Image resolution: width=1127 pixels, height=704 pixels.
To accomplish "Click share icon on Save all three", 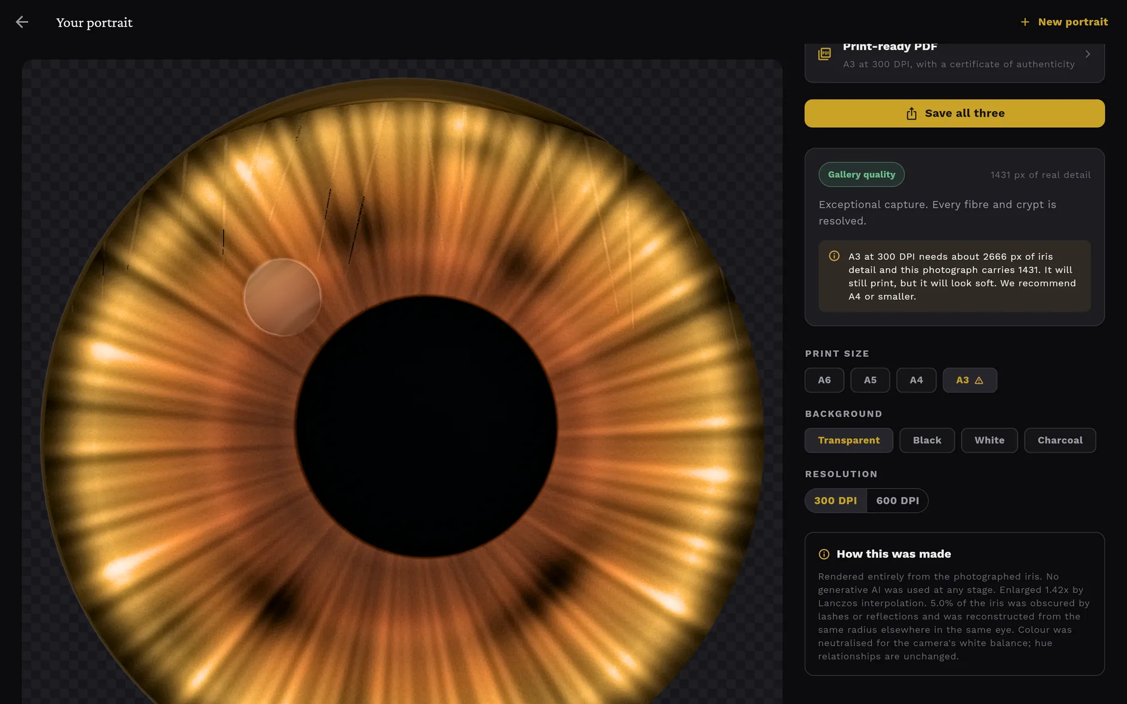I will [911, 113].
